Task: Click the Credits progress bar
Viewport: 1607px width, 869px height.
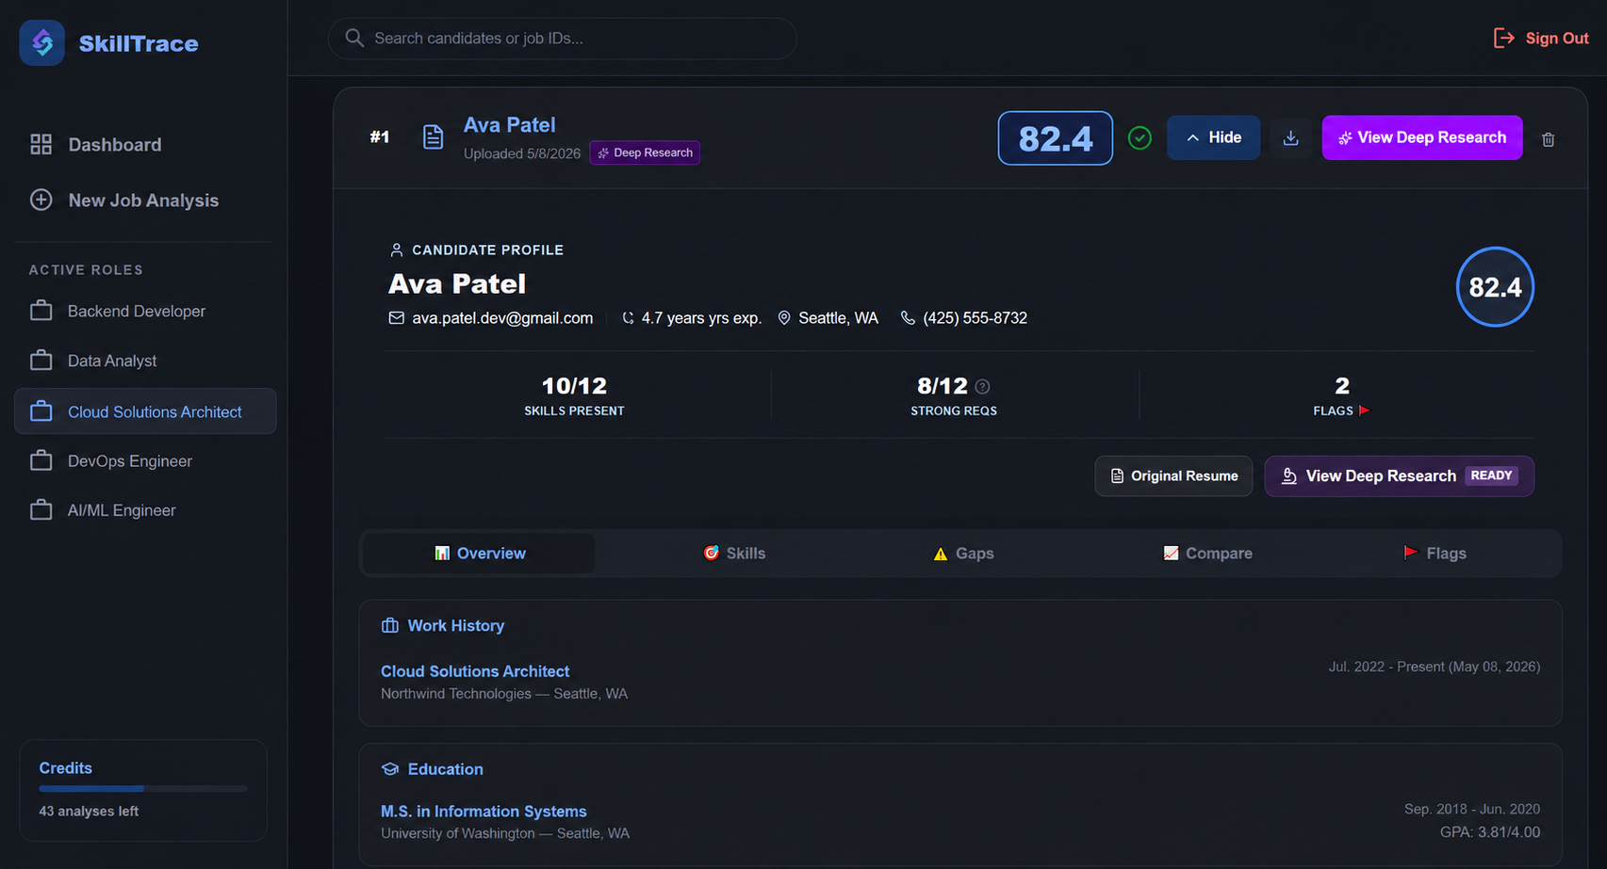Action: [143, 788]
